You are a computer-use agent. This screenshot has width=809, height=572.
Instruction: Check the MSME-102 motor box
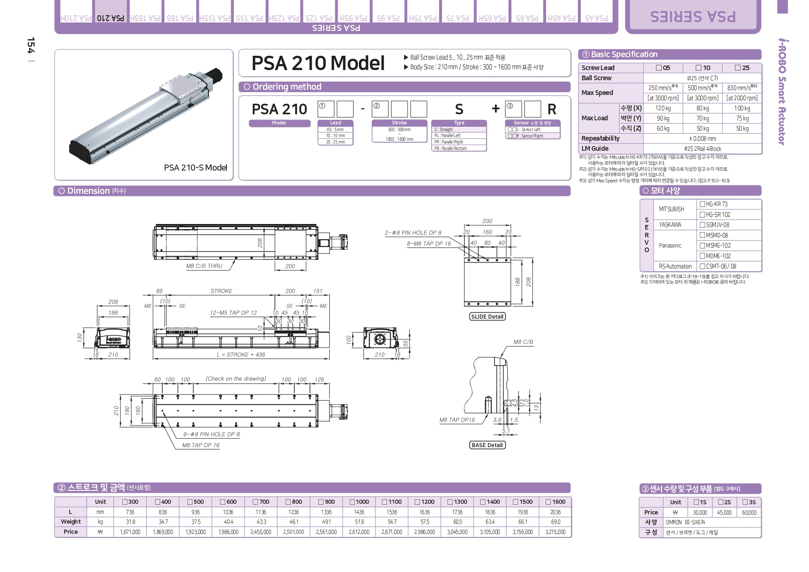(x=702, y=246)
